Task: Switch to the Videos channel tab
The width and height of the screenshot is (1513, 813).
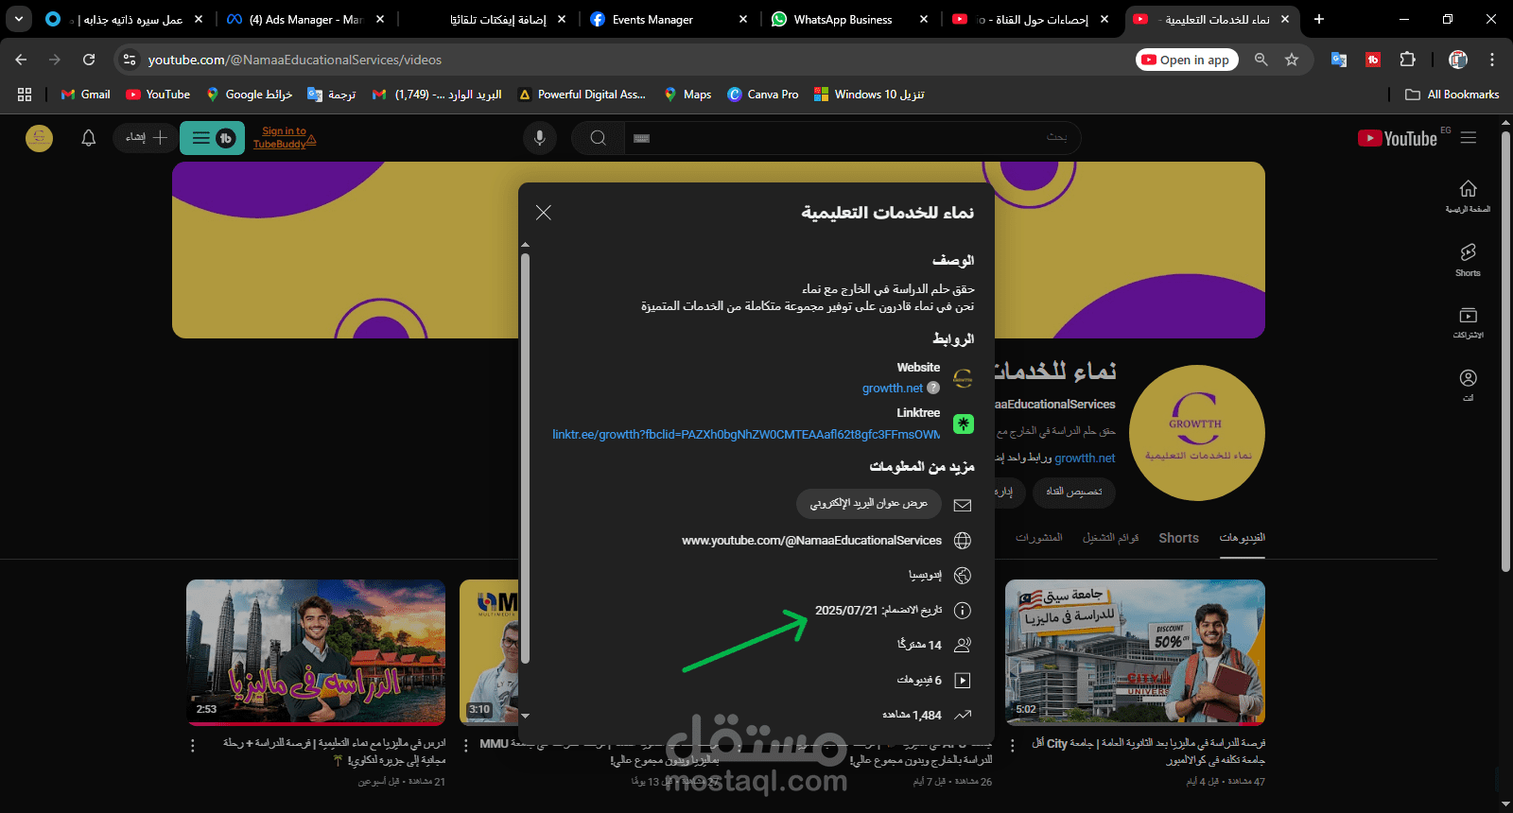Action: click(1242, 538)
